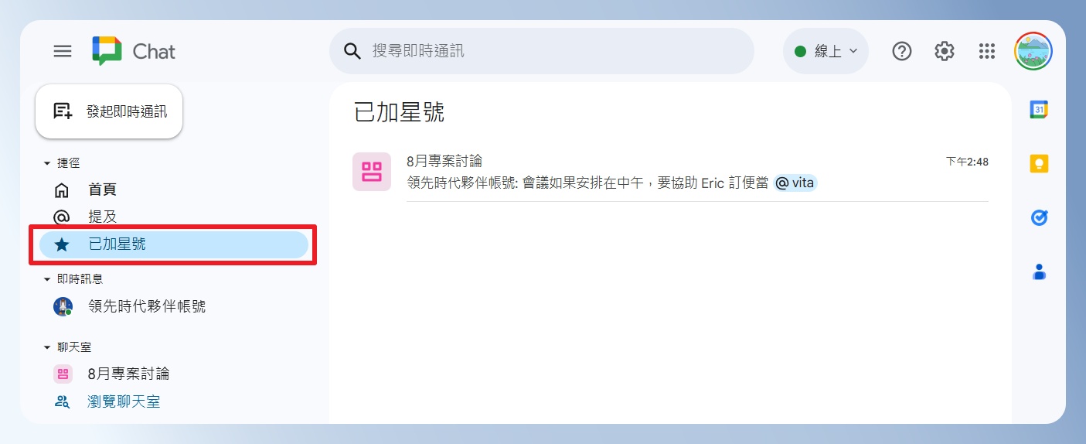This screenshot has height=444, width=1086.
Task: Open settings gear icon
Action: click(x=945, y=51)
